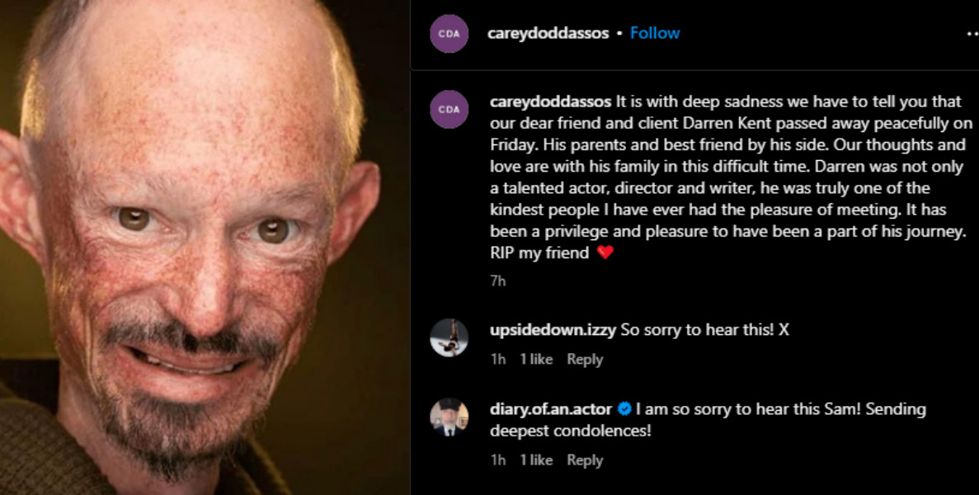Follow the careydoddassos account
This screenshot has height=495, width=979.
click(x=655, y=33)
